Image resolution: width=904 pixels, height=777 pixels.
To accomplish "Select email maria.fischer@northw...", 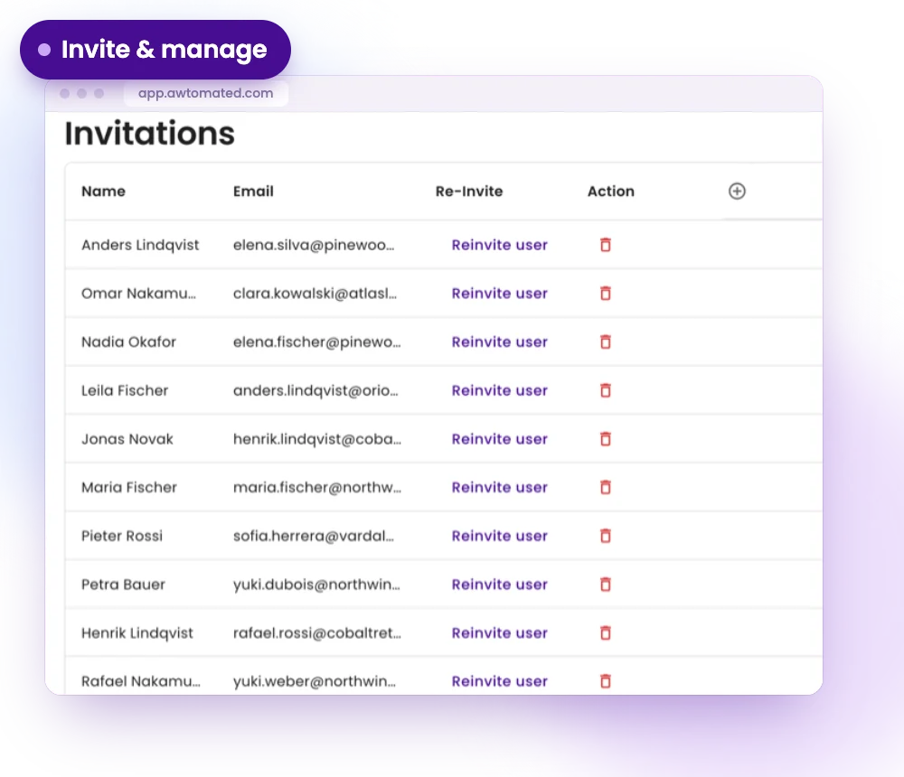I will tap(317, 487).
